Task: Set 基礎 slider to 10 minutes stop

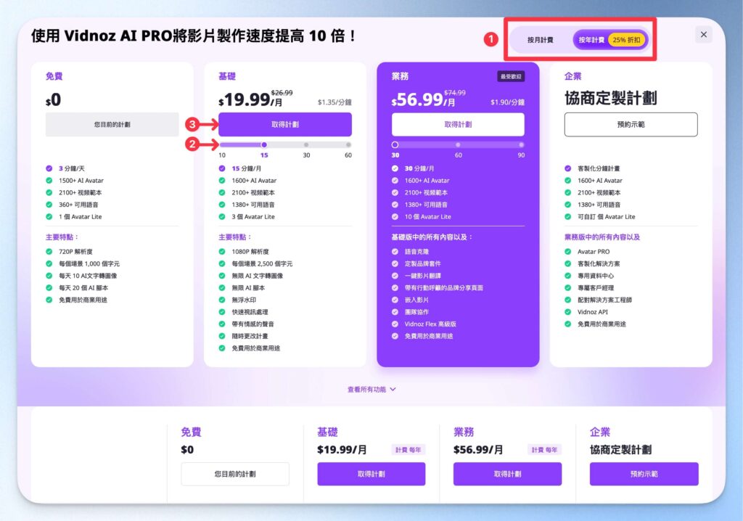Action: click(x=222, y=144)
